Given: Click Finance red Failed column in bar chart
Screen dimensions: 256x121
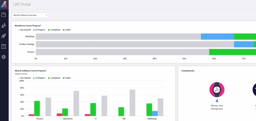Looking at the screenshot, I should 31,115.
